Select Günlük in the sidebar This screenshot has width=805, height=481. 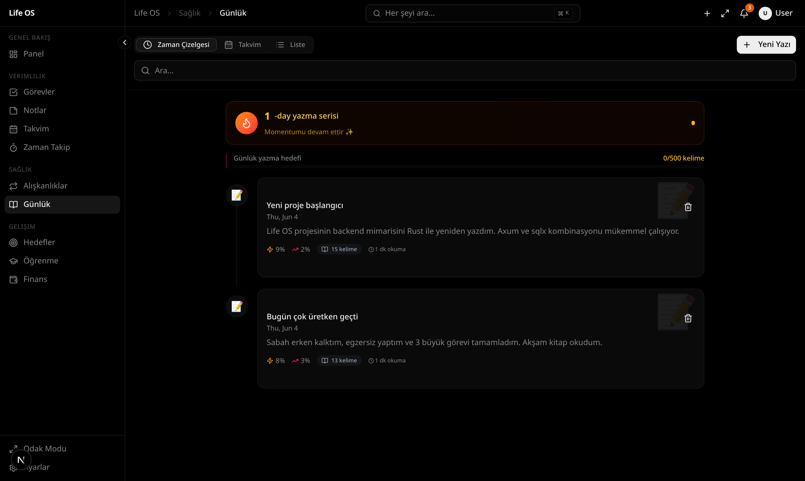pos(62,204)
